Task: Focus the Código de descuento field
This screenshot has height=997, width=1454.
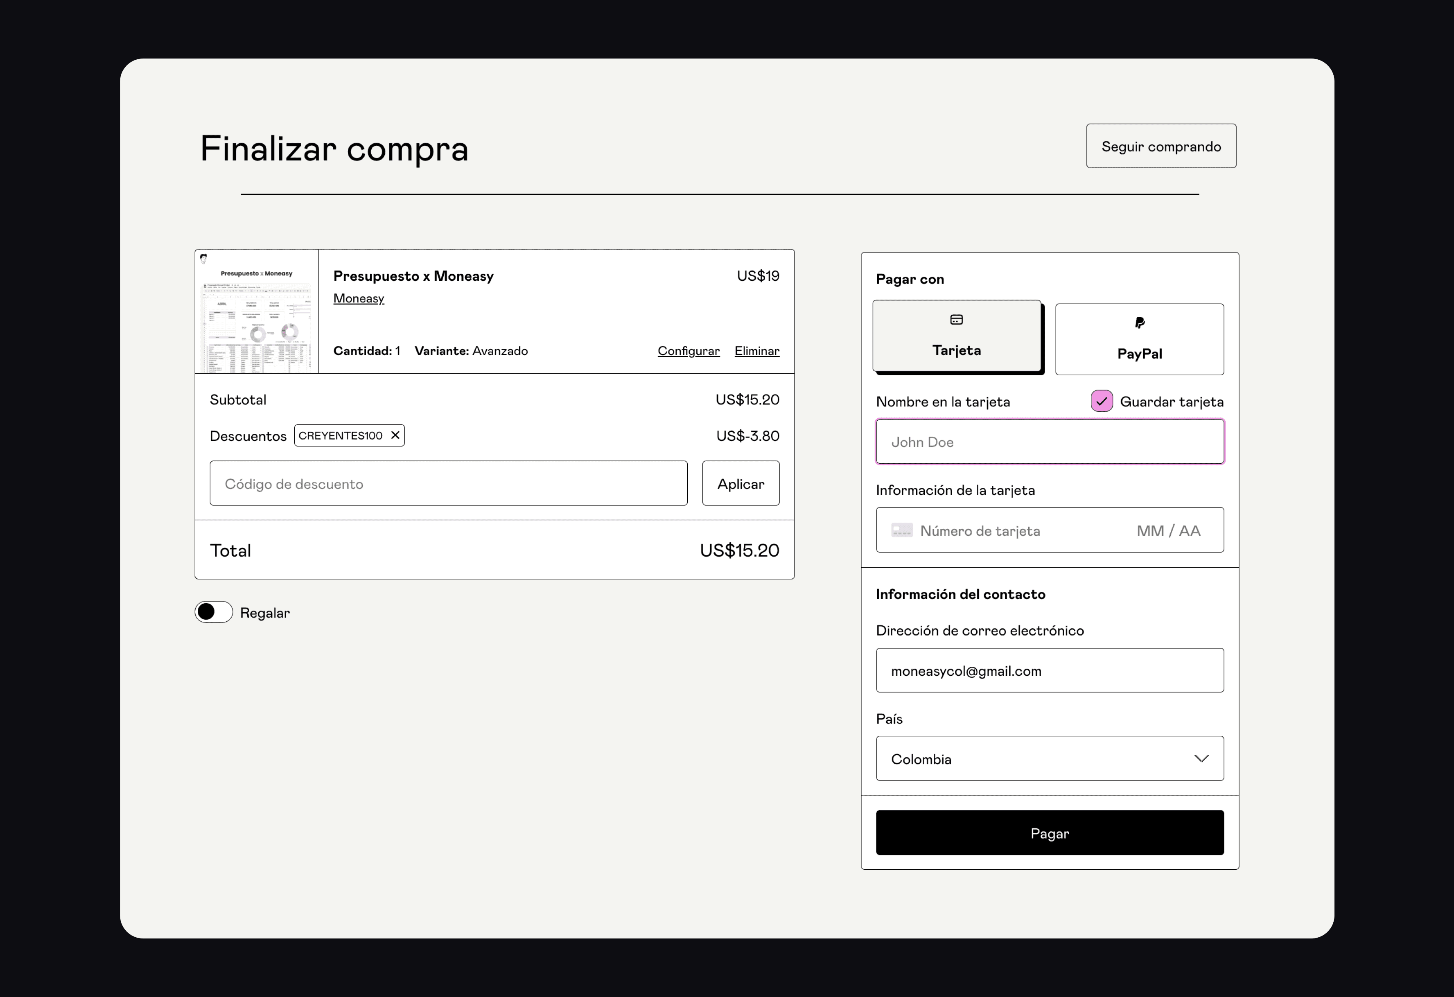Action: (x=448, y=483)
